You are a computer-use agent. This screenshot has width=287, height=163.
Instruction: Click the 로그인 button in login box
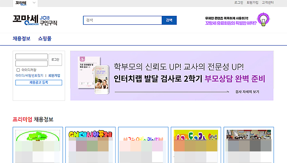pos(55,59)
